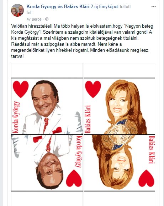Viewport: 164px width, 206px height.
Task: Click the bottom-right red heart on the Balázs Klári card
Action: click(x=146, y=178)
